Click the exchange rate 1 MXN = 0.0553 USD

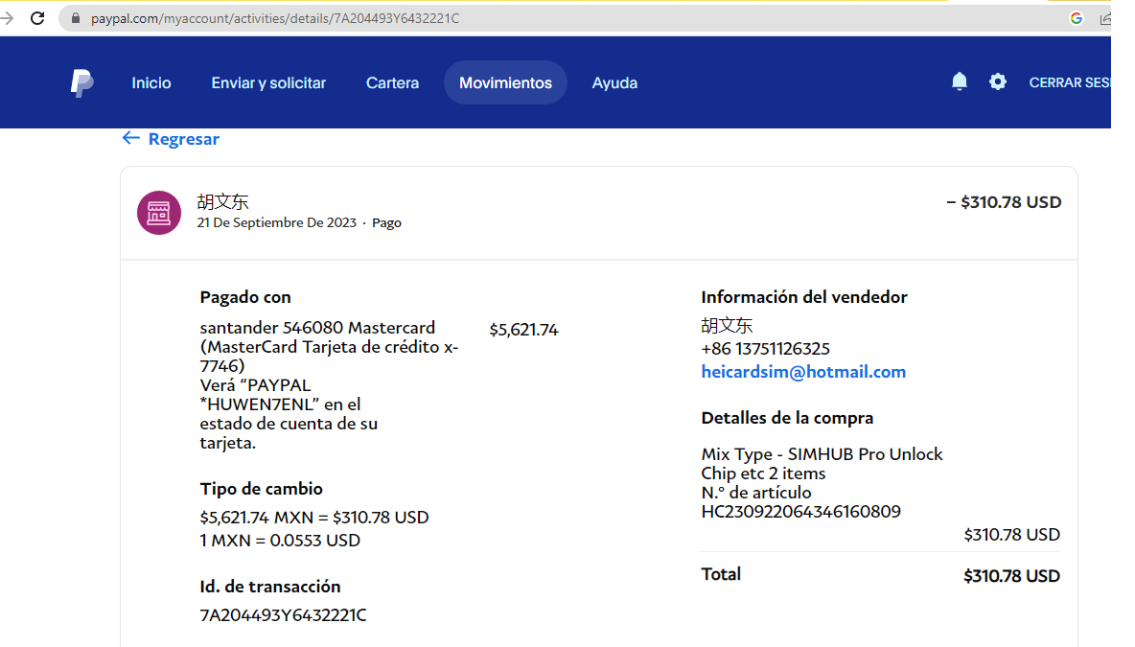point(280,541)
